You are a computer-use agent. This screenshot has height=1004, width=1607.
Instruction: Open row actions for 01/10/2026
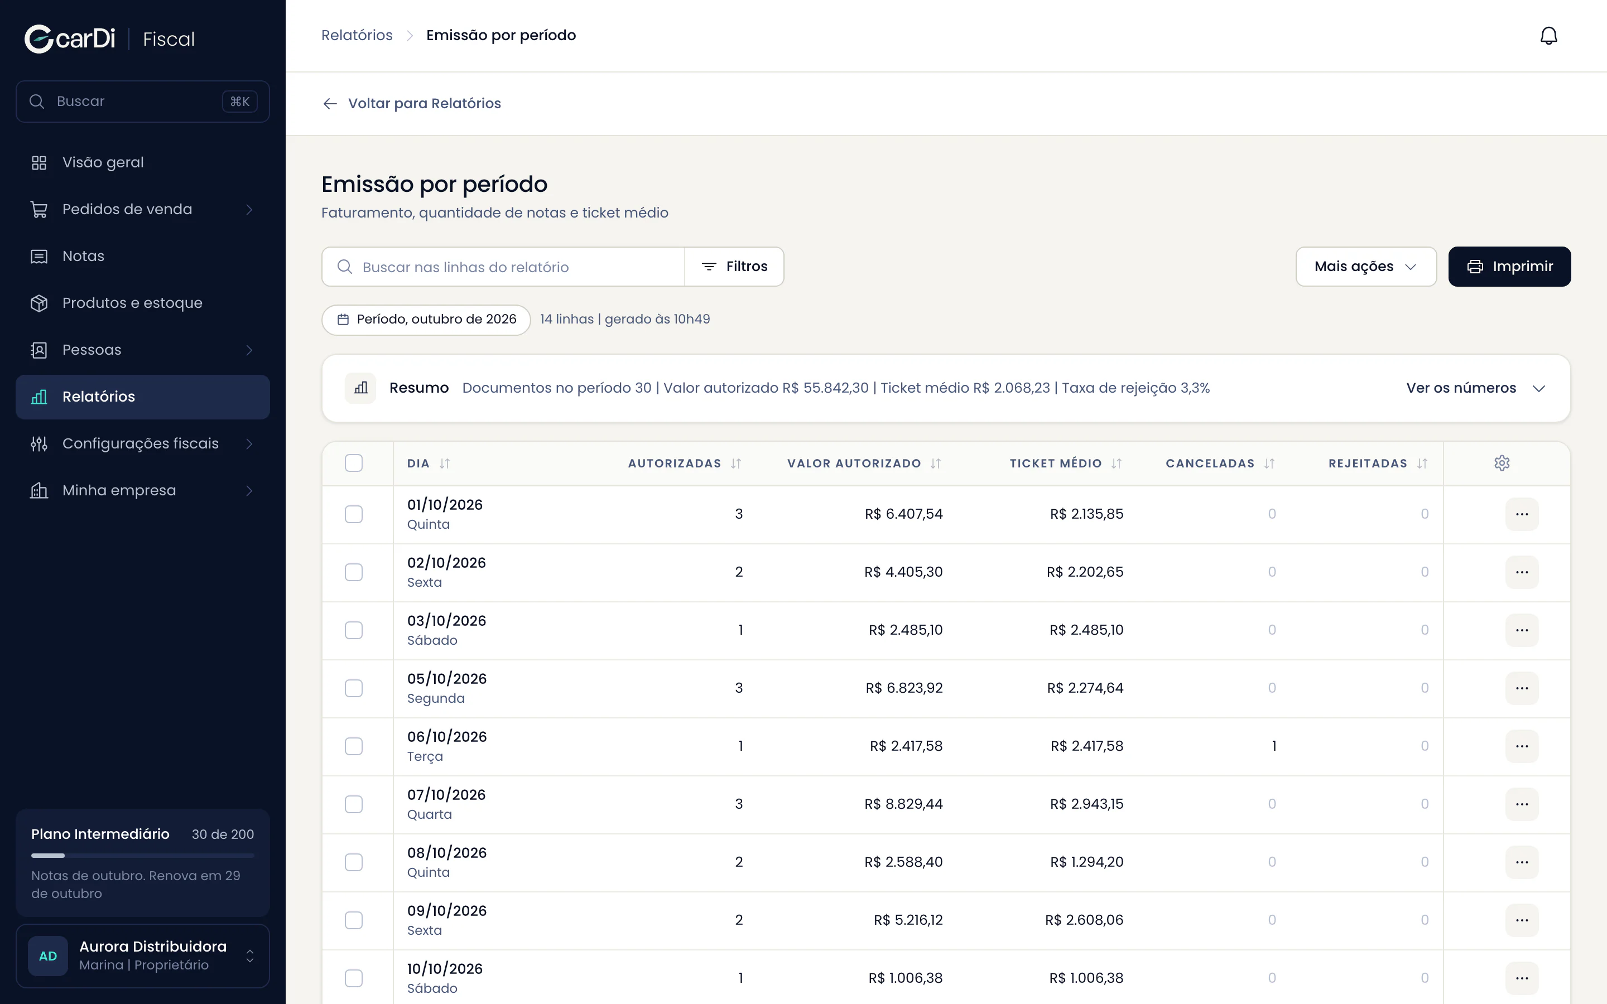[x=1522, y=514]
